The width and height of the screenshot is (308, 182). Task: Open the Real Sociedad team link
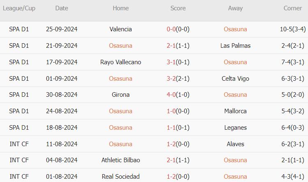(120, 177)
